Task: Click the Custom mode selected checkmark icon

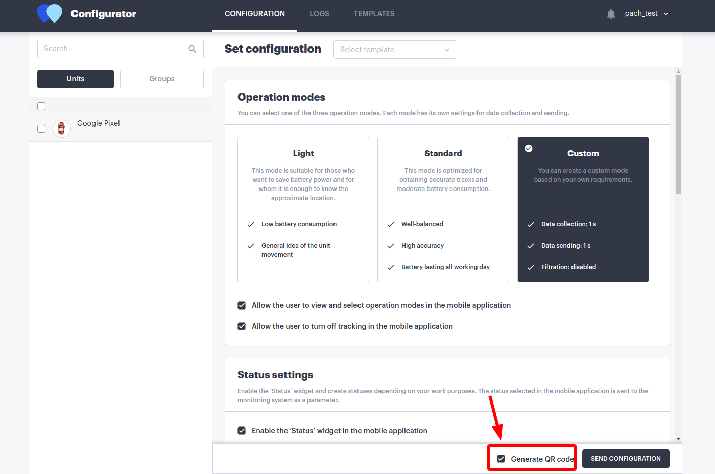Action: point(529,148)
